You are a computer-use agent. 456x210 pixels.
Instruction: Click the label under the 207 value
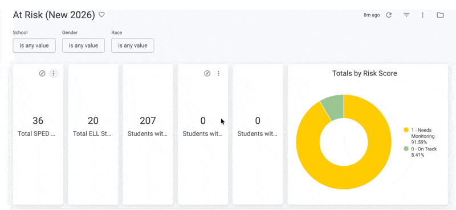(148, 133)
